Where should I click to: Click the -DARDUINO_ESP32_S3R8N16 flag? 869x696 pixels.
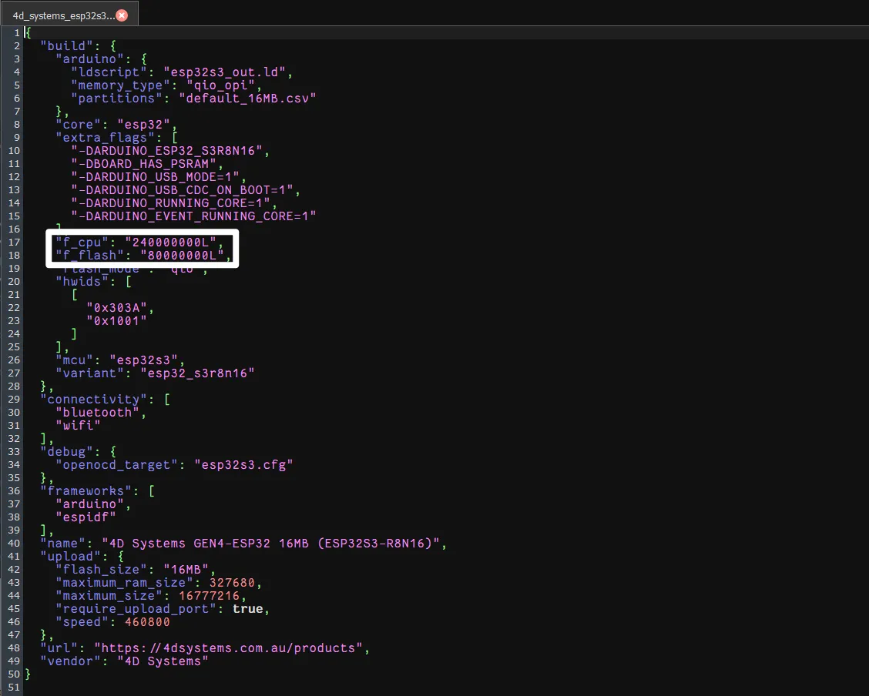(166, 151)
